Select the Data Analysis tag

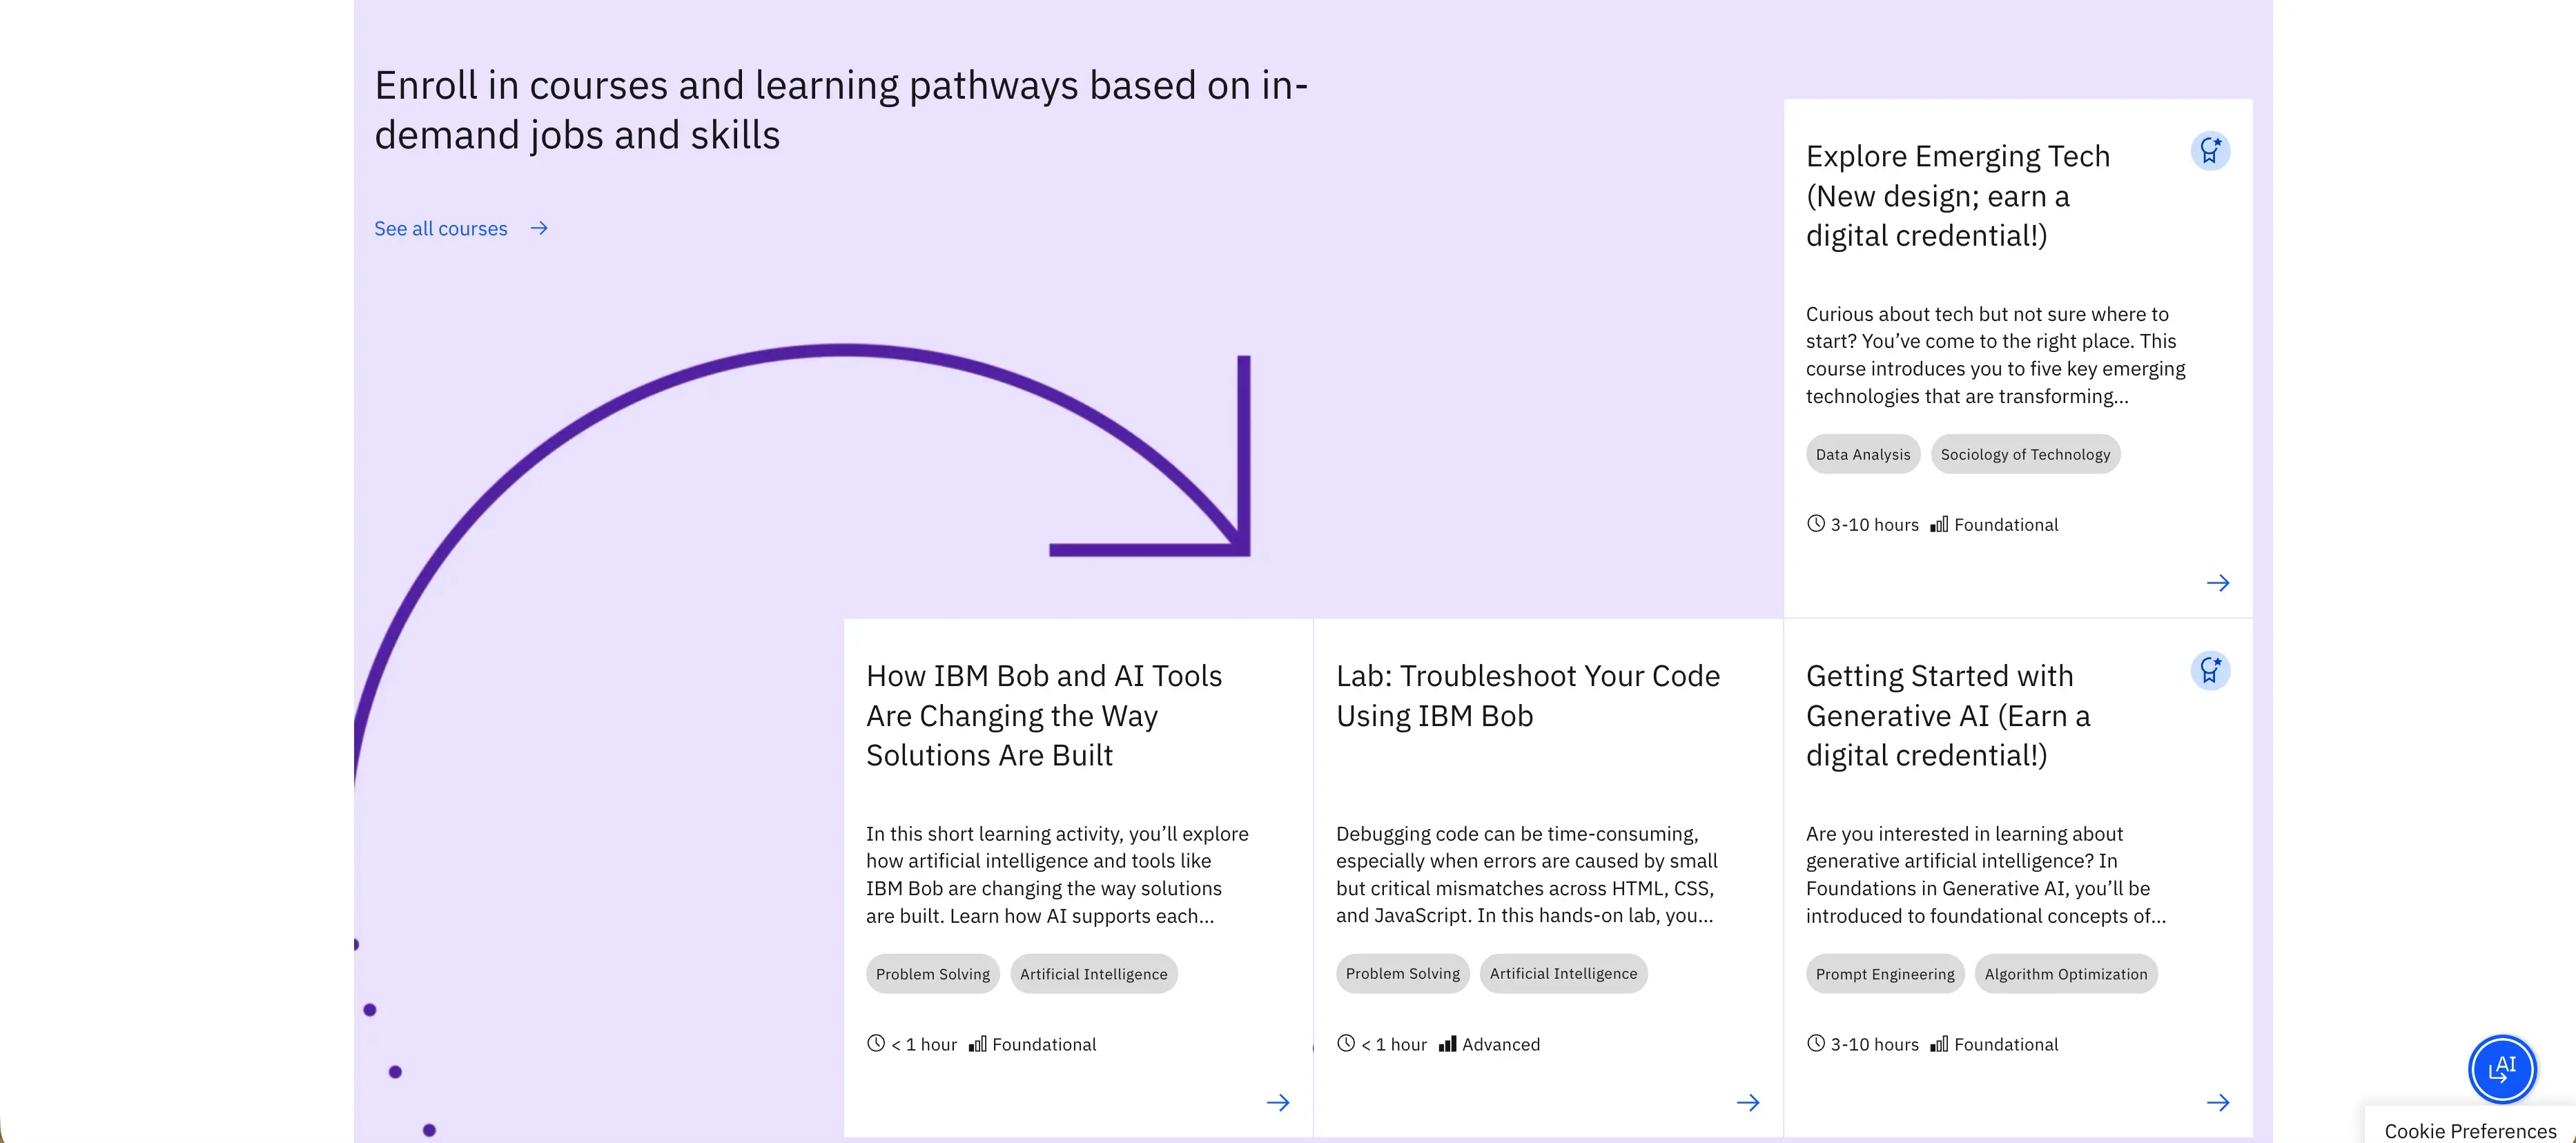click(1863, 454)
